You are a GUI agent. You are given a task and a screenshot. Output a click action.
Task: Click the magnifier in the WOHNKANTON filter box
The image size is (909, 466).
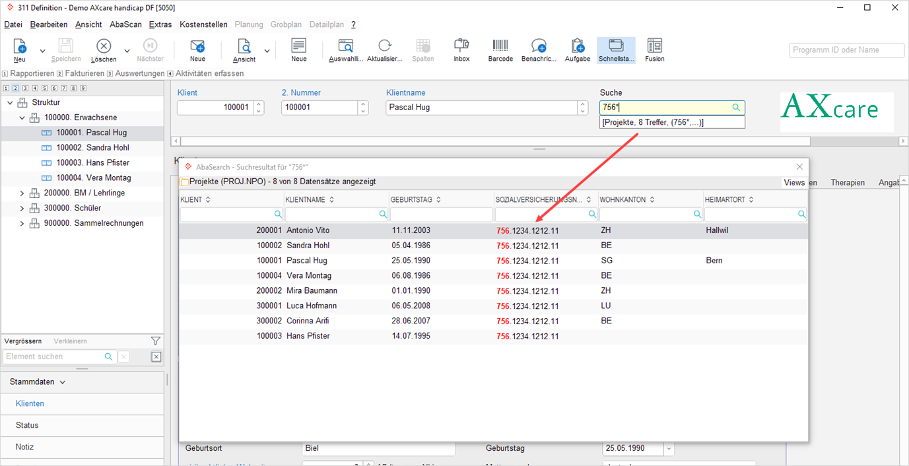pyautogui.click(x=697, y=215)
